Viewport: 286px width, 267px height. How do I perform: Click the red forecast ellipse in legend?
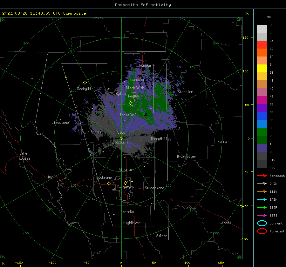click(x=262, y=231)
